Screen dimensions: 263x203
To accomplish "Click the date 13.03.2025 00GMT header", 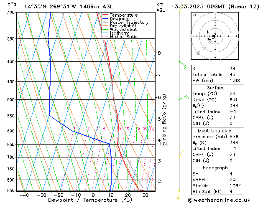I will (x=215, y=7).
